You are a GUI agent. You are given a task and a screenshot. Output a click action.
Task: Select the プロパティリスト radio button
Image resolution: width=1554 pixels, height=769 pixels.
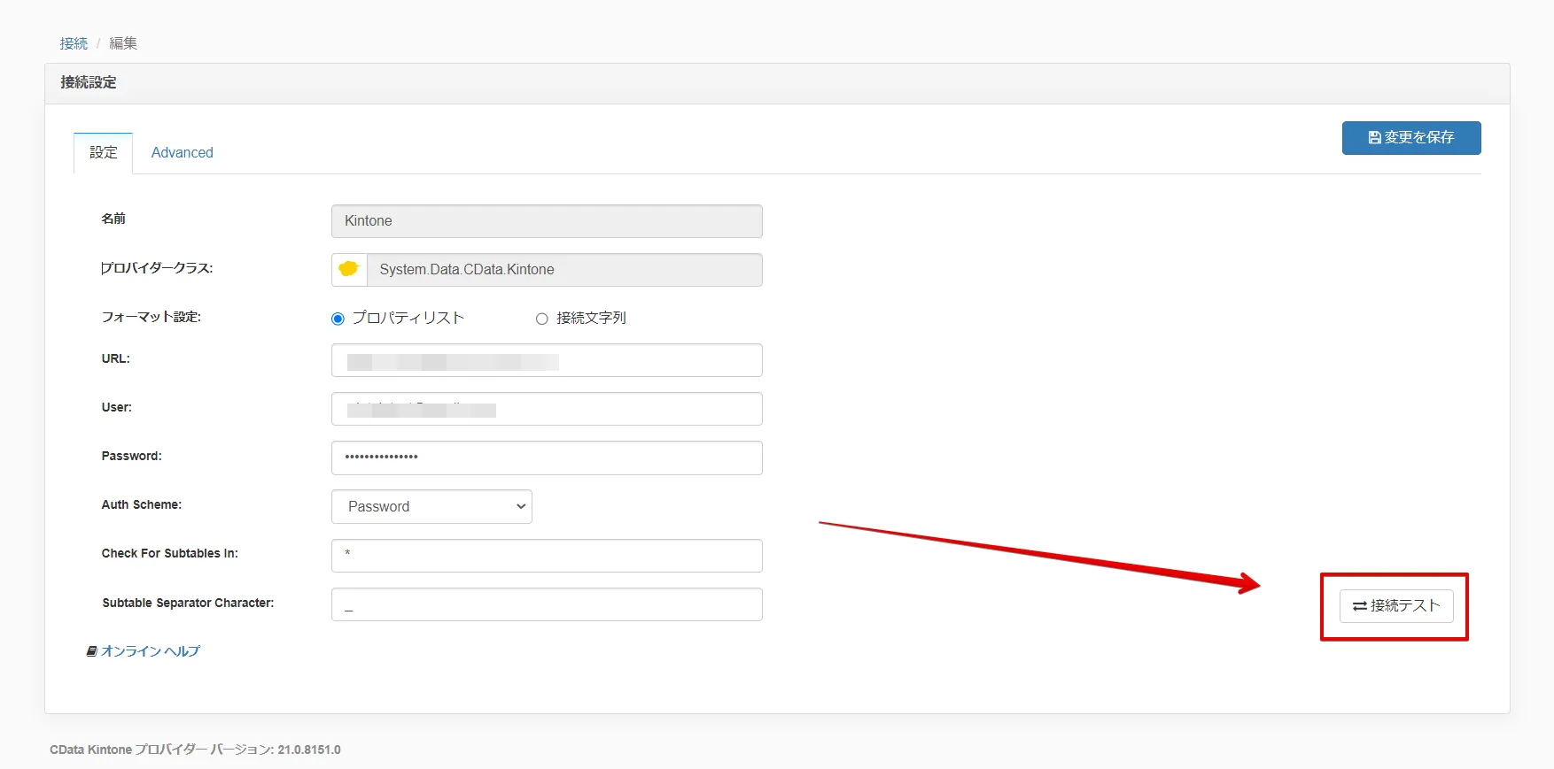coord(338,319)
